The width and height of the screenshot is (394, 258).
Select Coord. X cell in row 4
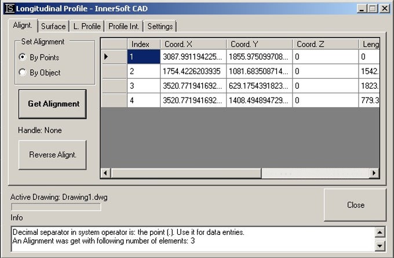coord(193,100)
